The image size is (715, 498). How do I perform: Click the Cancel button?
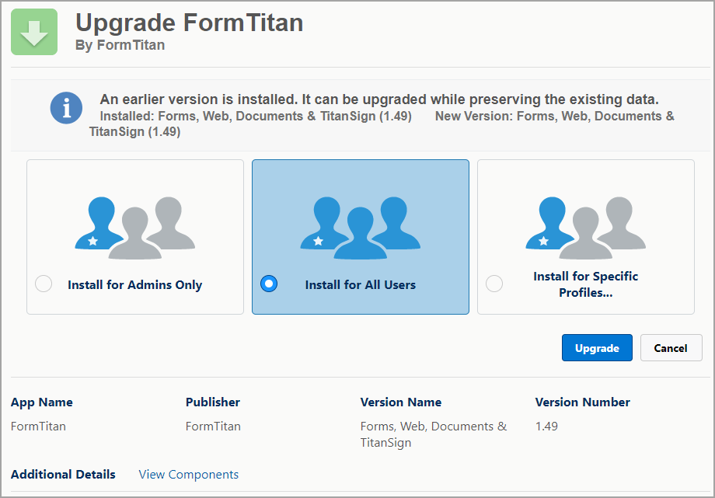coord(671,347)
